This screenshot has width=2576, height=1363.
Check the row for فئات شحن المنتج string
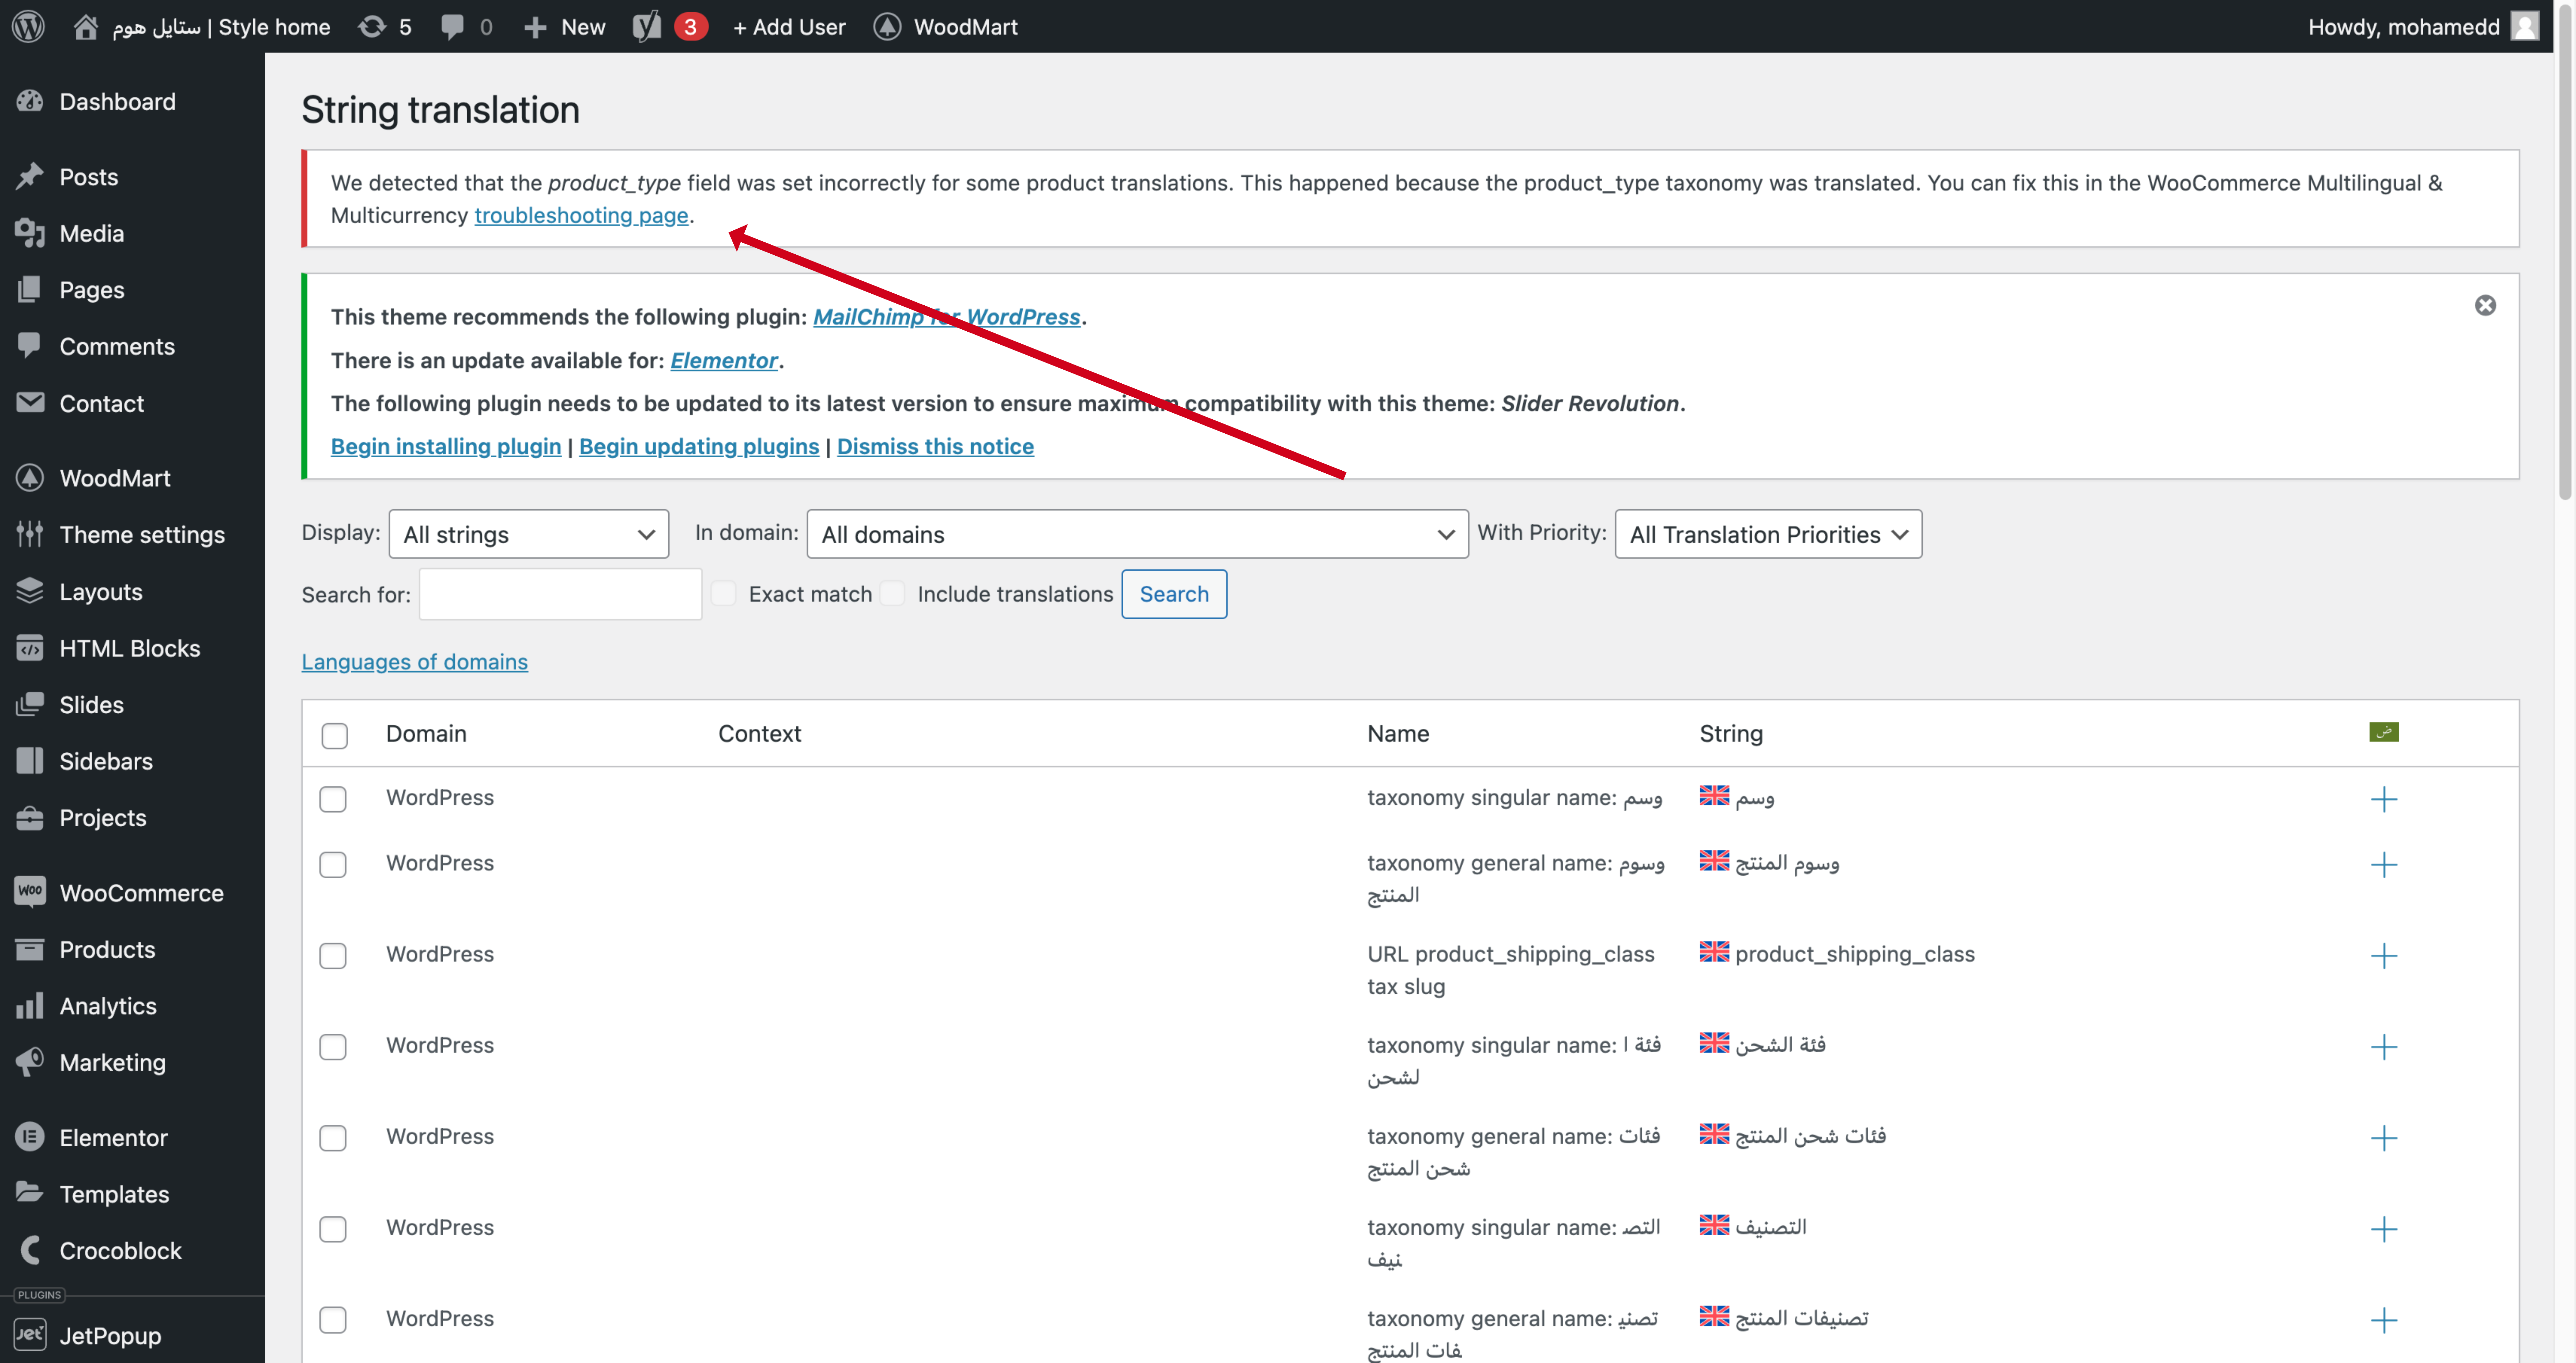[333, 1138]
